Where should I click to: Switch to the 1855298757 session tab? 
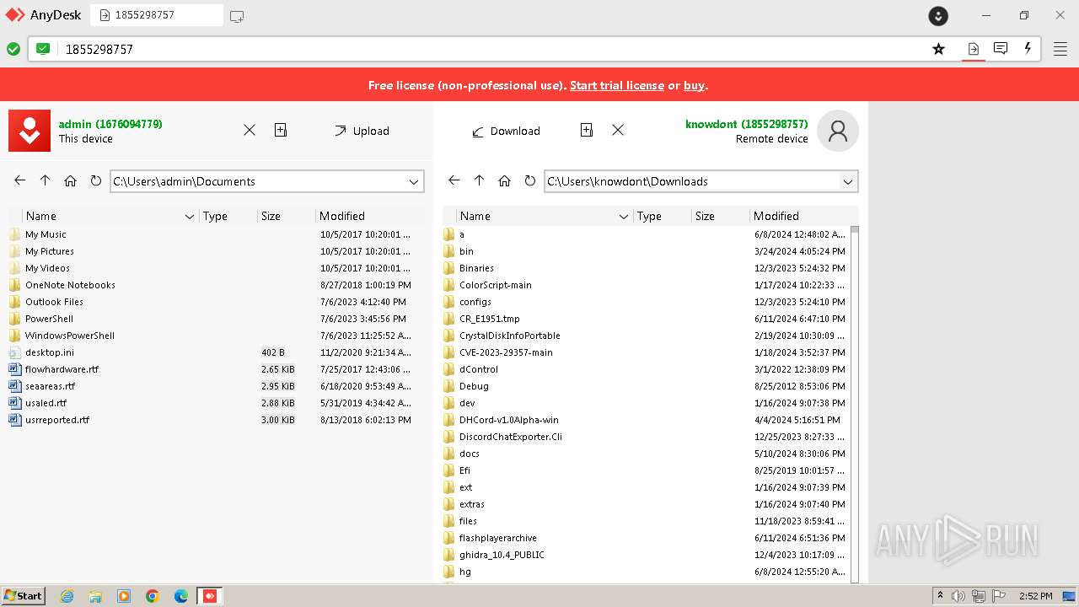(157, 15)
